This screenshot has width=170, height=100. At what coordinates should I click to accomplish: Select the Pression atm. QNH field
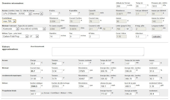[x=157, y=6]
